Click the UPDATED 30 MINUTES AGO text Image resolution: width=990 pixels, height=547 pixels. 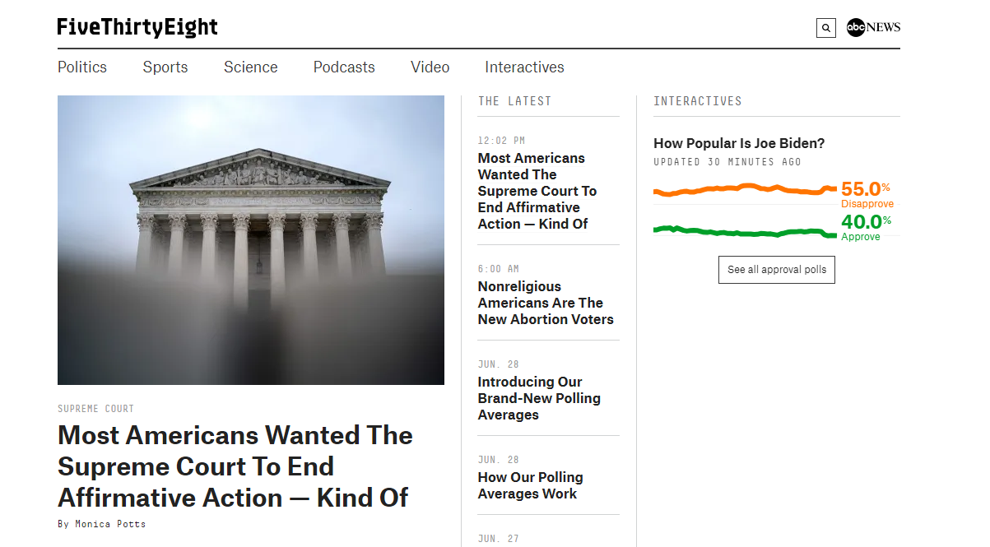[727, 162]
